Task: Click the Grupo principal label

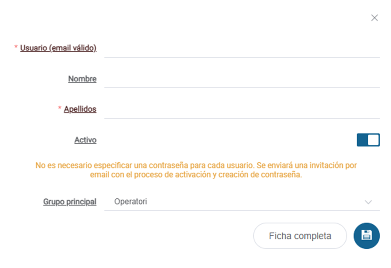Action: click(x=70, y=202)
